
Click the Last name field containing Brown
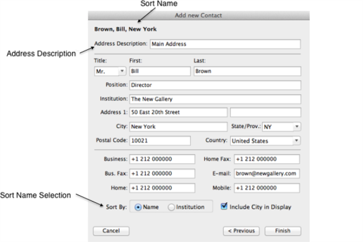coord(246,71)
